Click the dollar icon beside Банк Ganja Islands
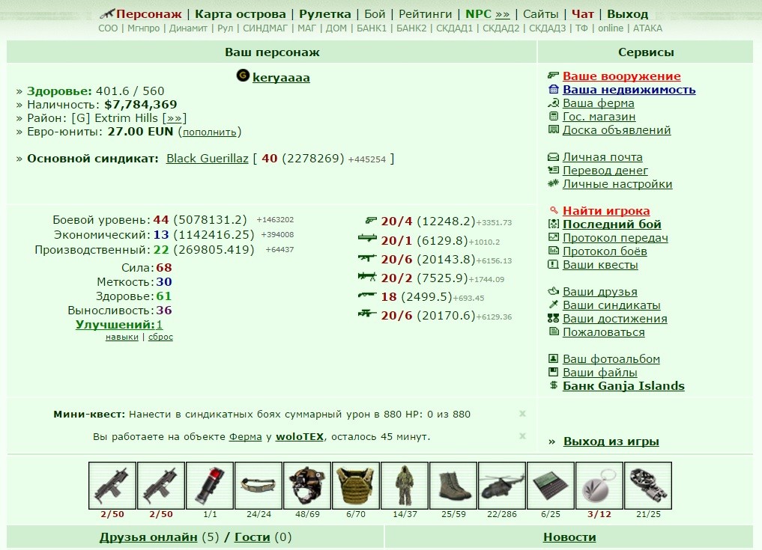 click(553, 385)
